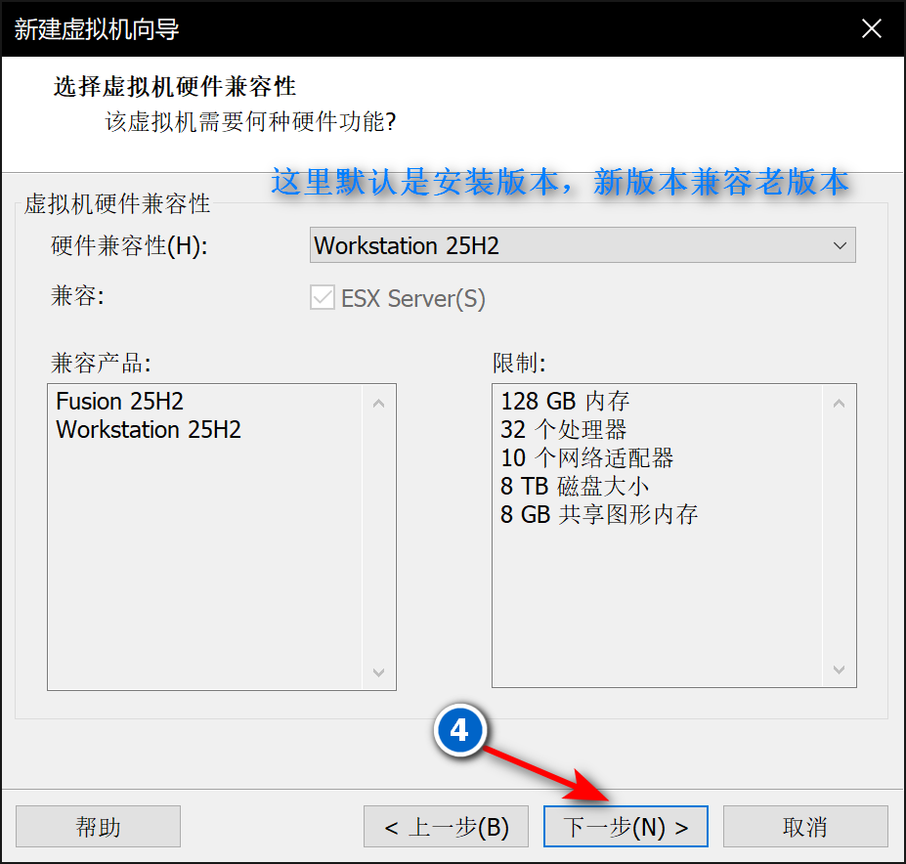
Task: Click the limits list scroll down arrow
Action: pos(839,670)
